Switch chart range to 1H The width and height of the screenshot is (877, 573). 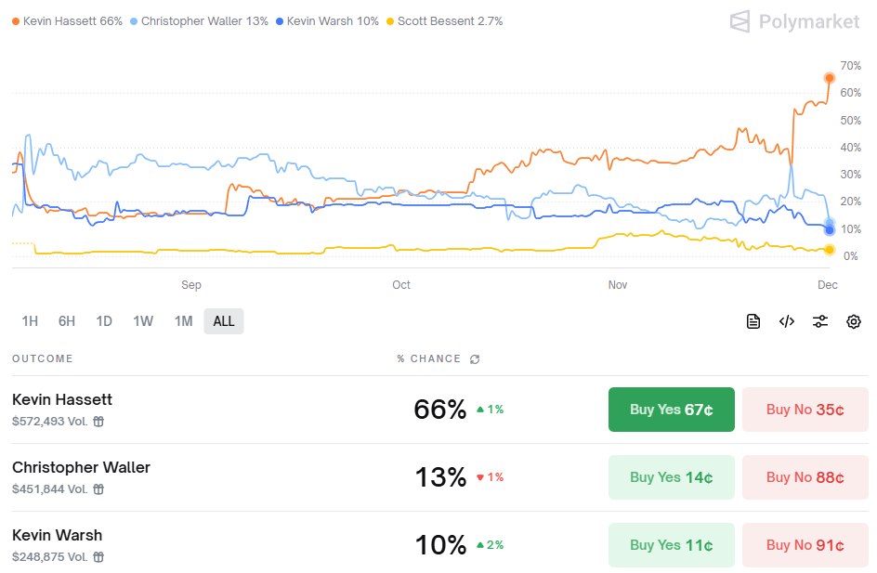[30, 321]
